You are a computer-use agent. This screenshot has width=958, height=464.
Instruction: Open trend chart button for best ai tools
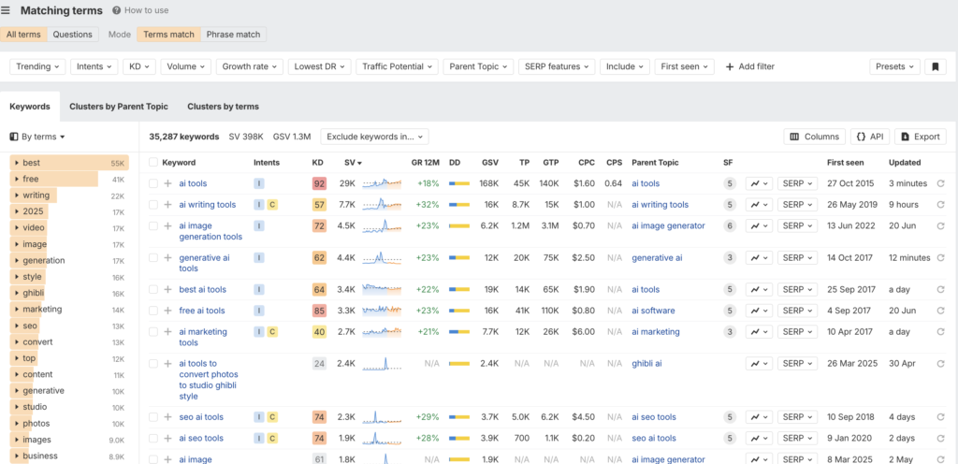click(760, 289)
